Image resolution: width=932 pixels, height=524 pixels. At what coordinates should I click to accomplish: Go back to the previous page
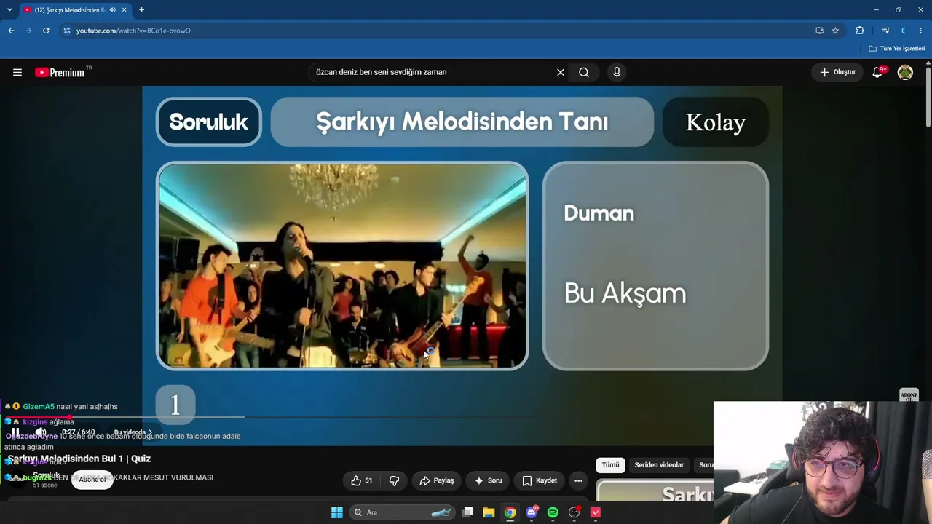[x=11, y=31]
